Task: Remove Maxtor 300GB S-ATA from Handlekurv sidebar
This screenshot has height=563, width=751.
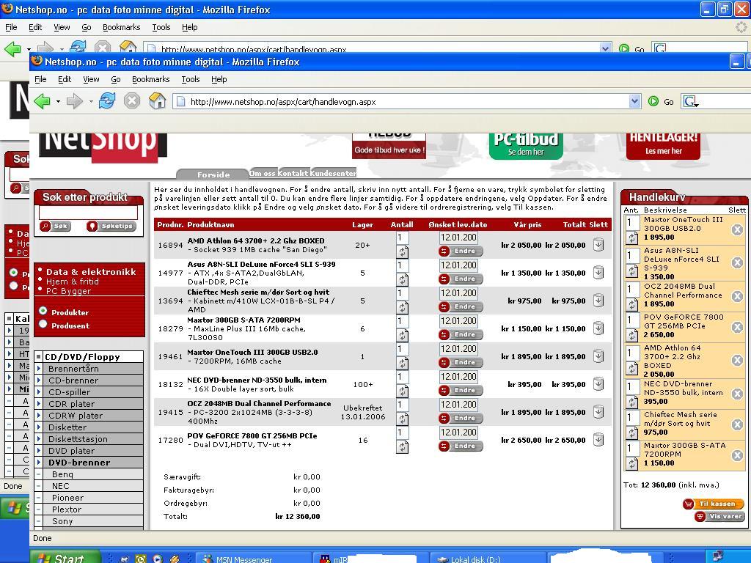Action: (737, 455)
